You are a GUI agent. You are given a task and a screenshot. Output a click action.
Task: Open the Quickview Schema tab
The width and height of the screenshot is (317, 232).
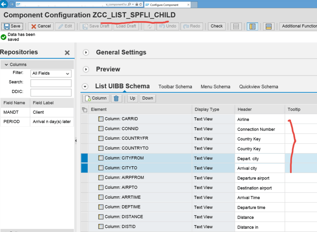pyautogui.click(x=259, y=87)
